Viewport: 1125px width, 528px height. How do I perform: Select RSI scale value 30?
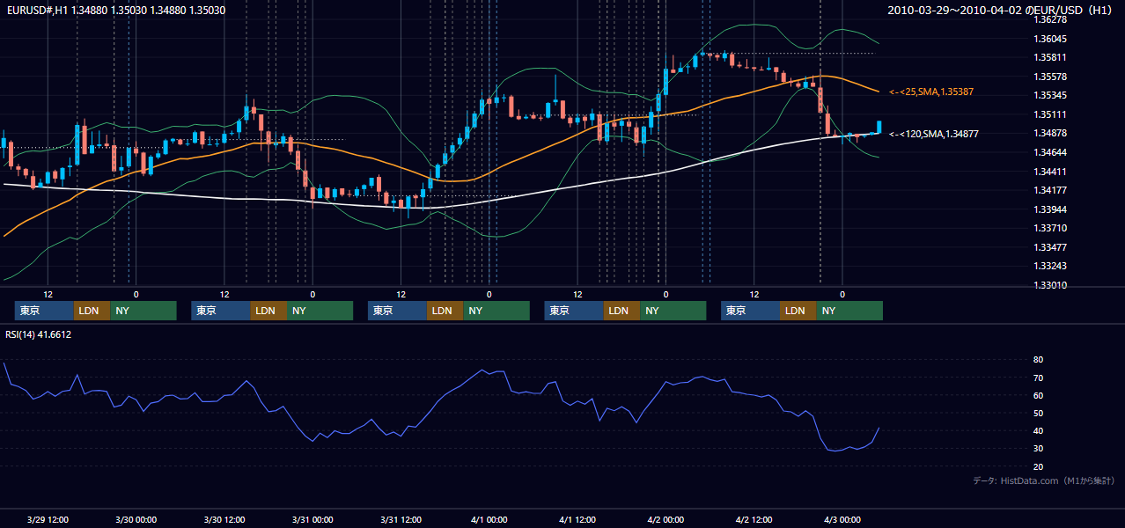(1039, 449)
